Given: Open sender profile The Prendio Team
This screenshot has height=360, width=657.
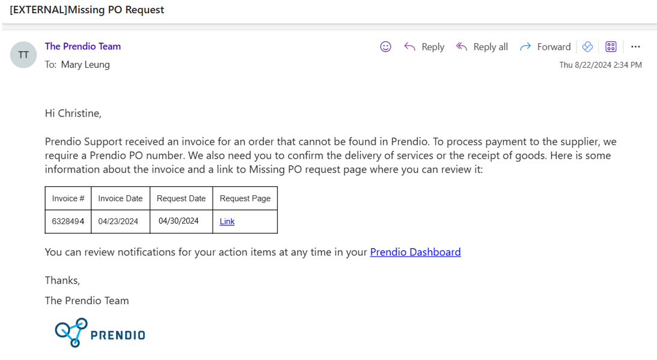Looking at the screenshot, I should (x=82, y=46).
